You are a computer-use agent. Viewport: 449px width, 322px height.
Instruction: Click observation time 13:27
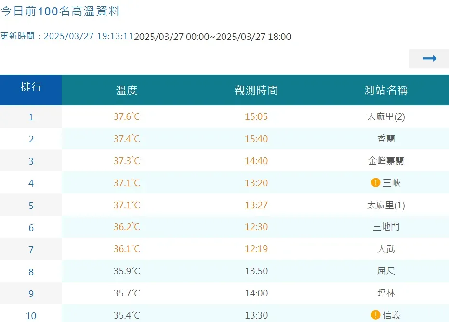coord(256,205)
